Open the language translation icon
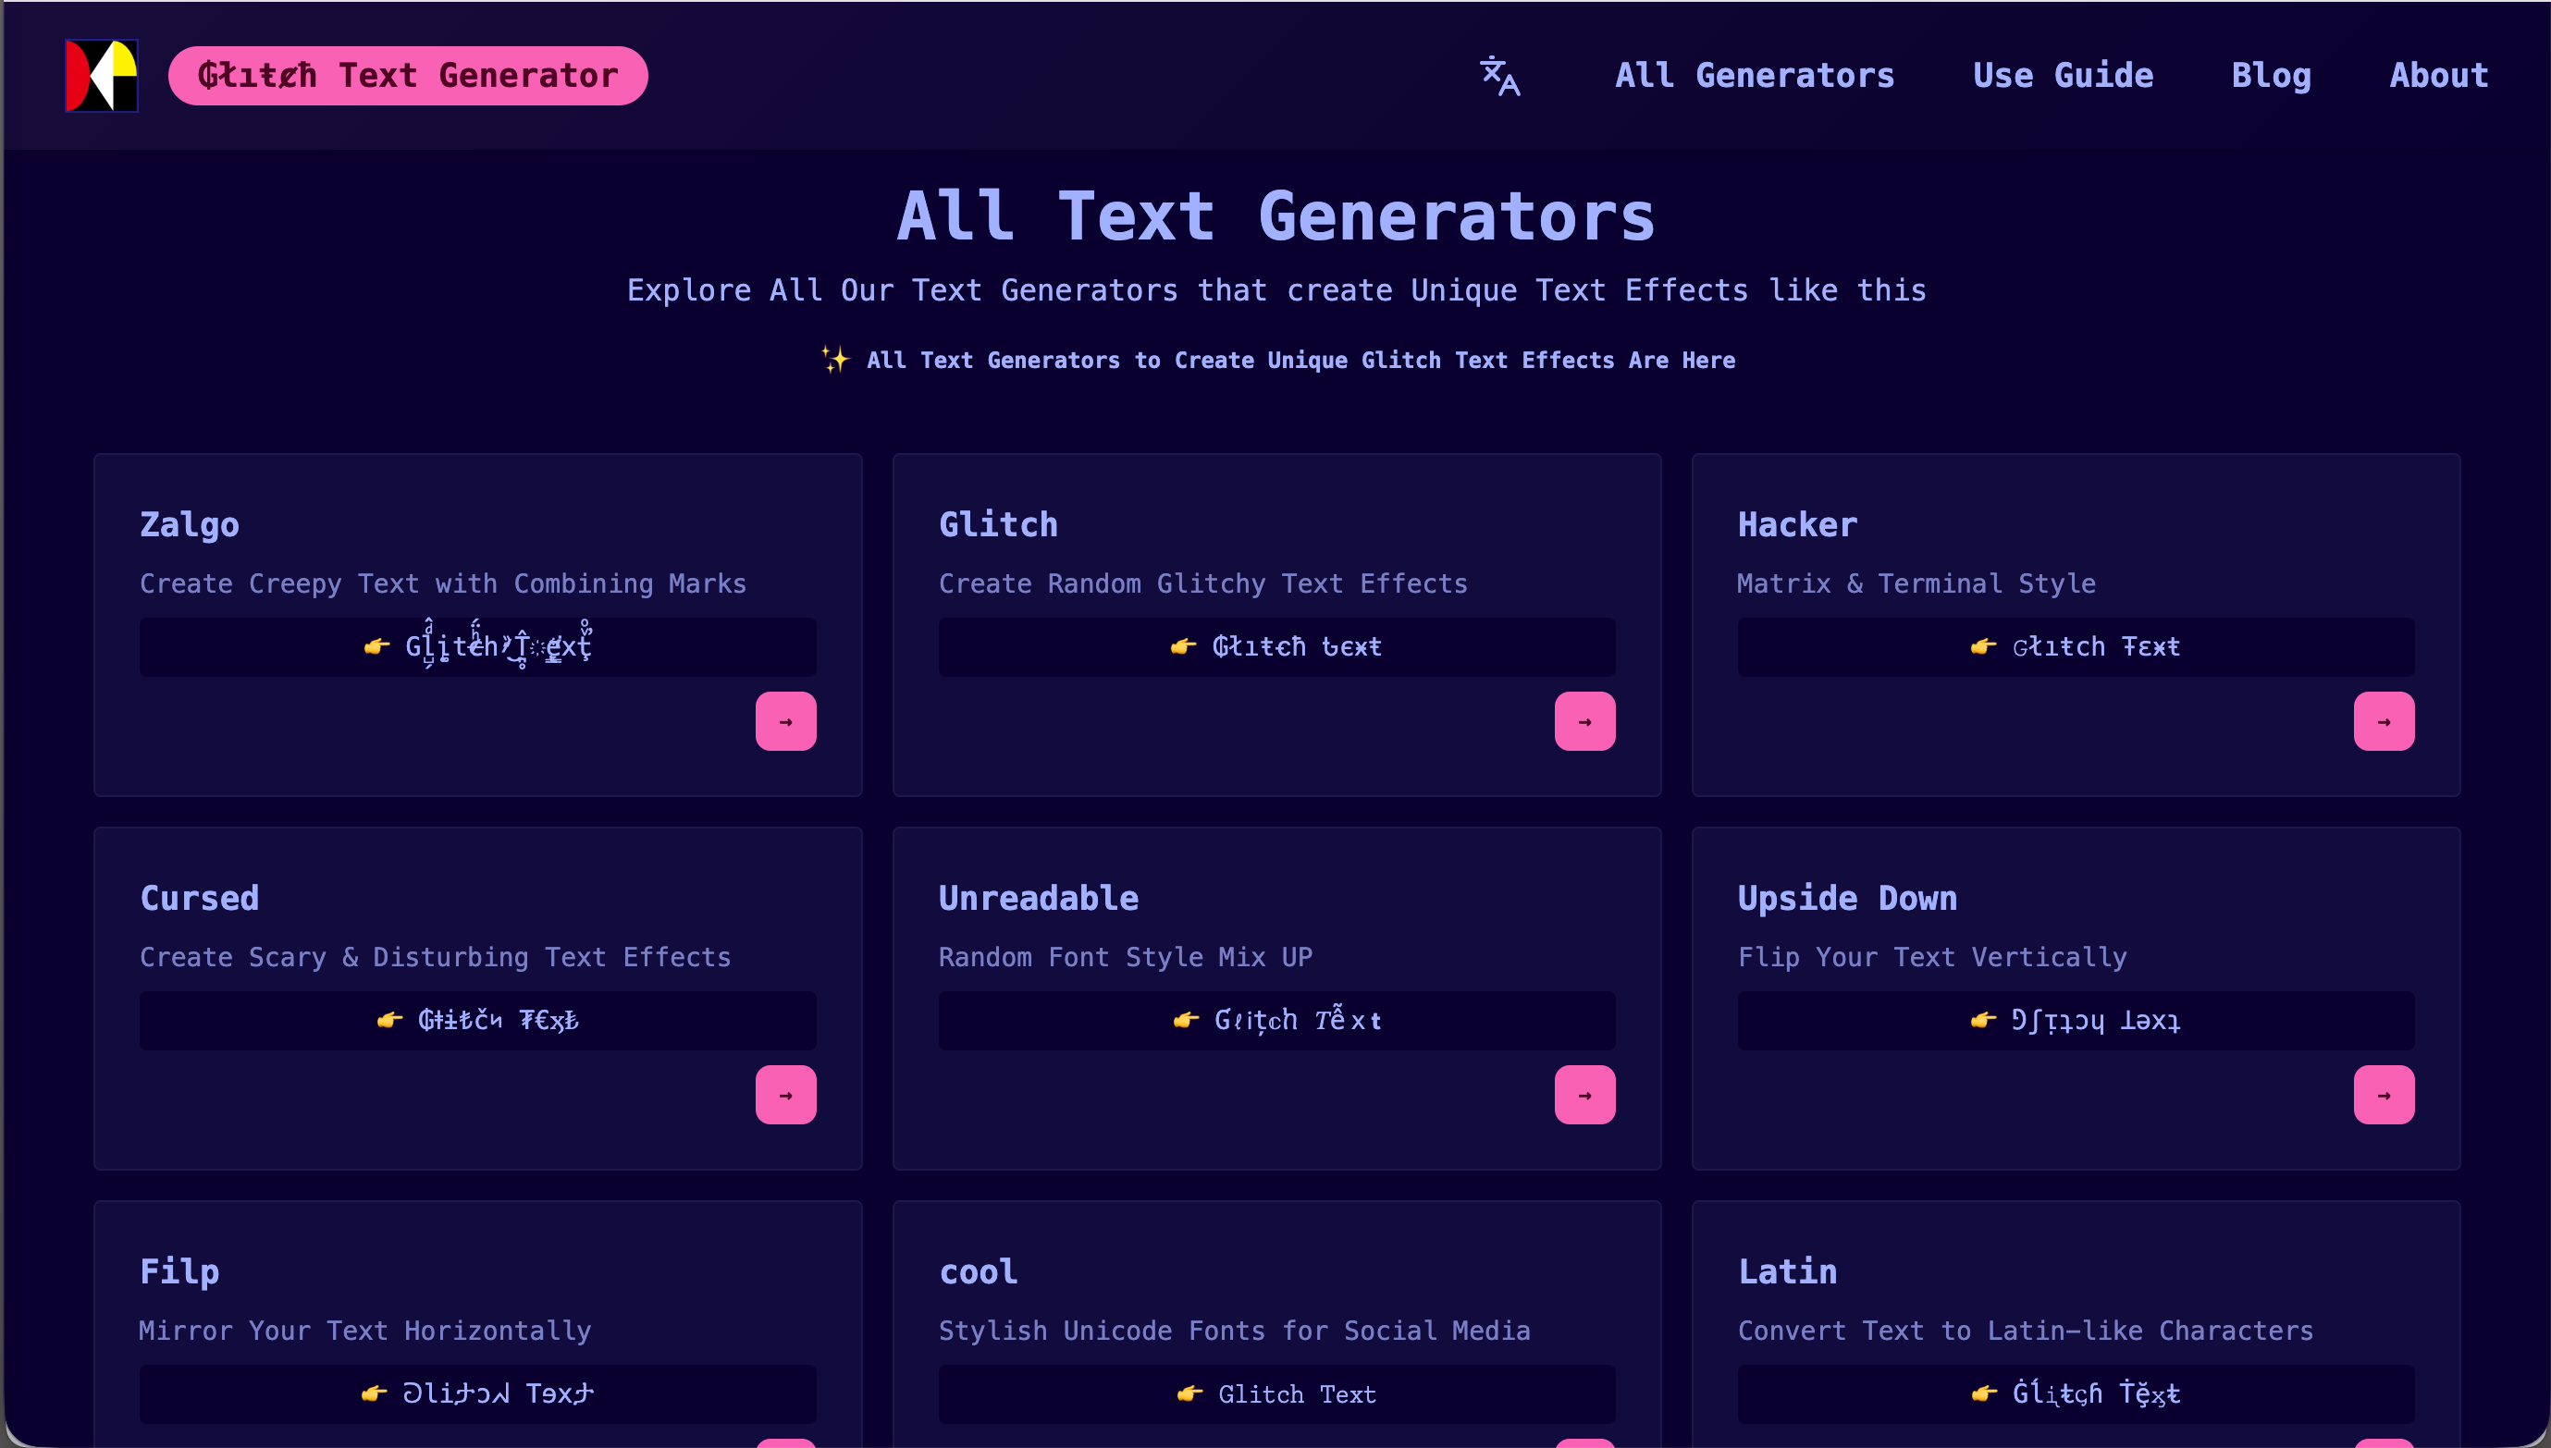This screenshot has height=1448, width=2551. tap(1499, 76)
